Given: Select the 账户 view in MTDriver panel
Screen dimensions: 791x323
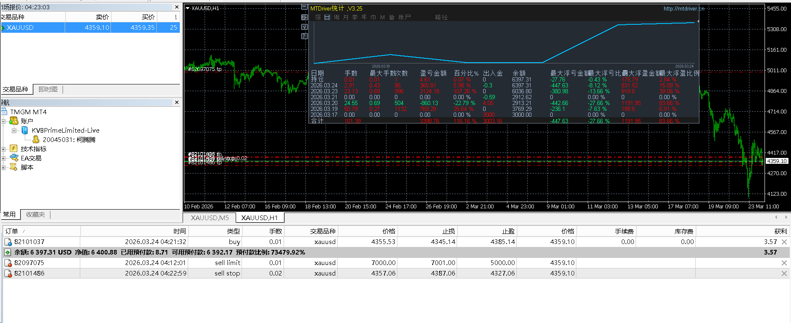Looking at the screenshot, I should click(405, 17).
